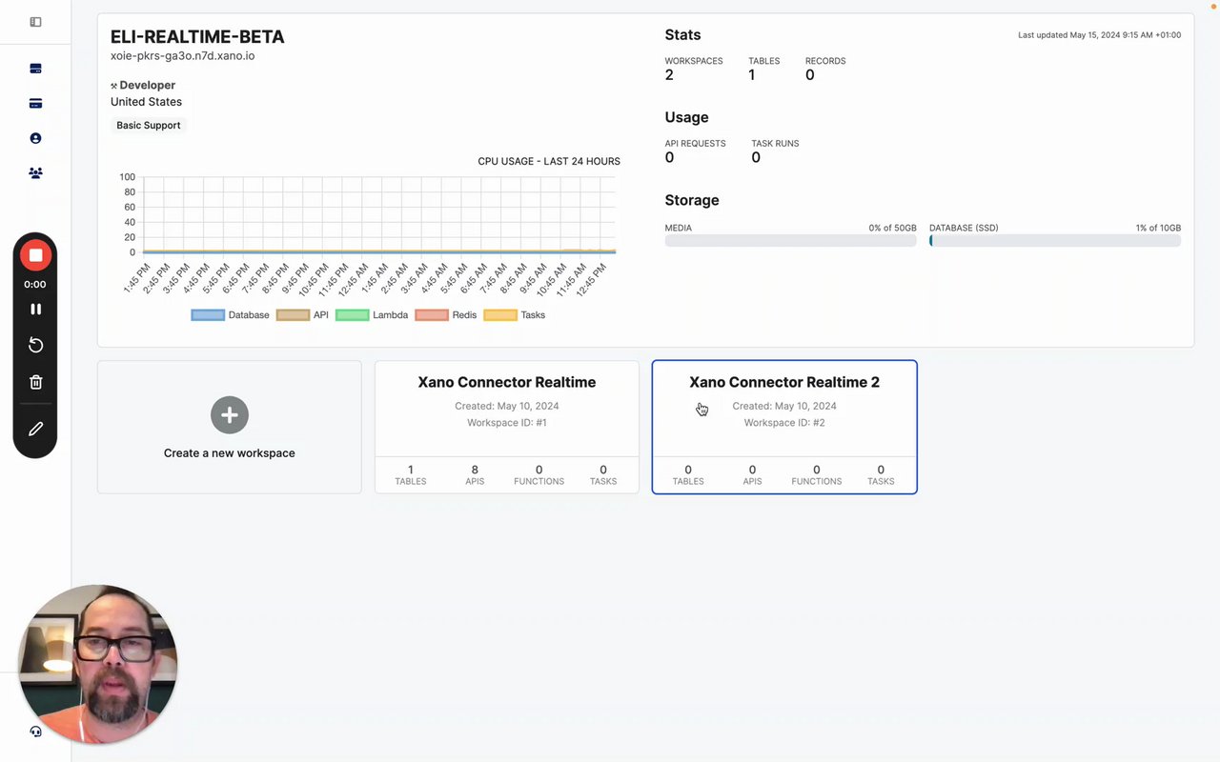The height and width of the screenshot is (762, 1220).
Task: Open the instances server icon in sidebar
Action: coord(35,69)
